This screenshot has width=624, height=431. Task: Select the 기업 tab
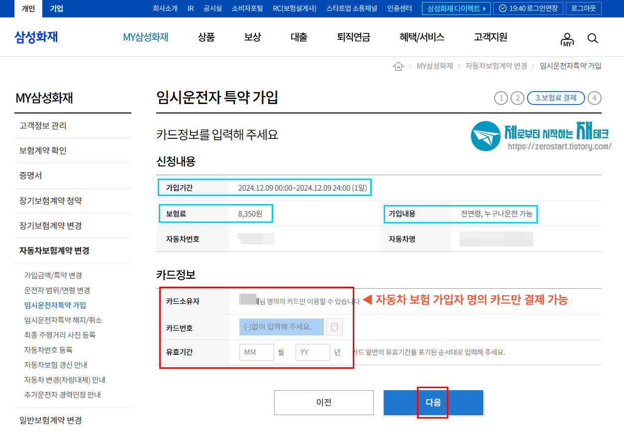point(57,8)
